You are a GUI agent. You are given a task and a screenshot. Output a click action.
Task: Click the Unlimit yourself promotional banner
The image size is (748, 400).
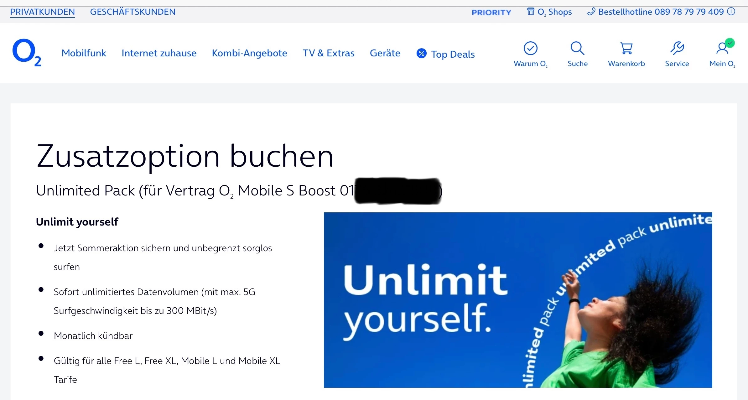coord(518,300)
